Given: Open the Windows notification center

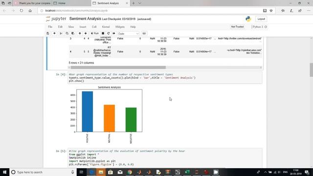Looking at the screenshot, I should point(307,172).
